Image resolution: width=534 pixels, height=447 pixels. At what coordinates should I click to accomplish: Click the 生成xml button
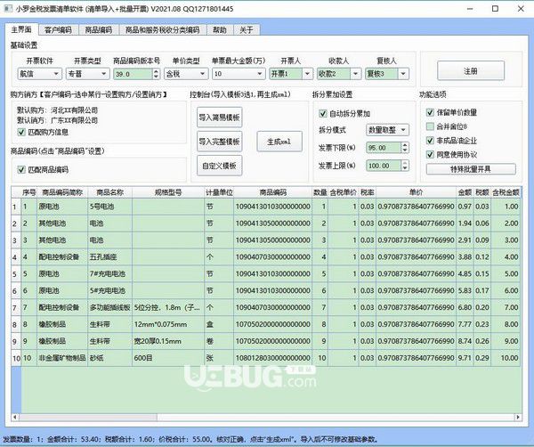279,142
